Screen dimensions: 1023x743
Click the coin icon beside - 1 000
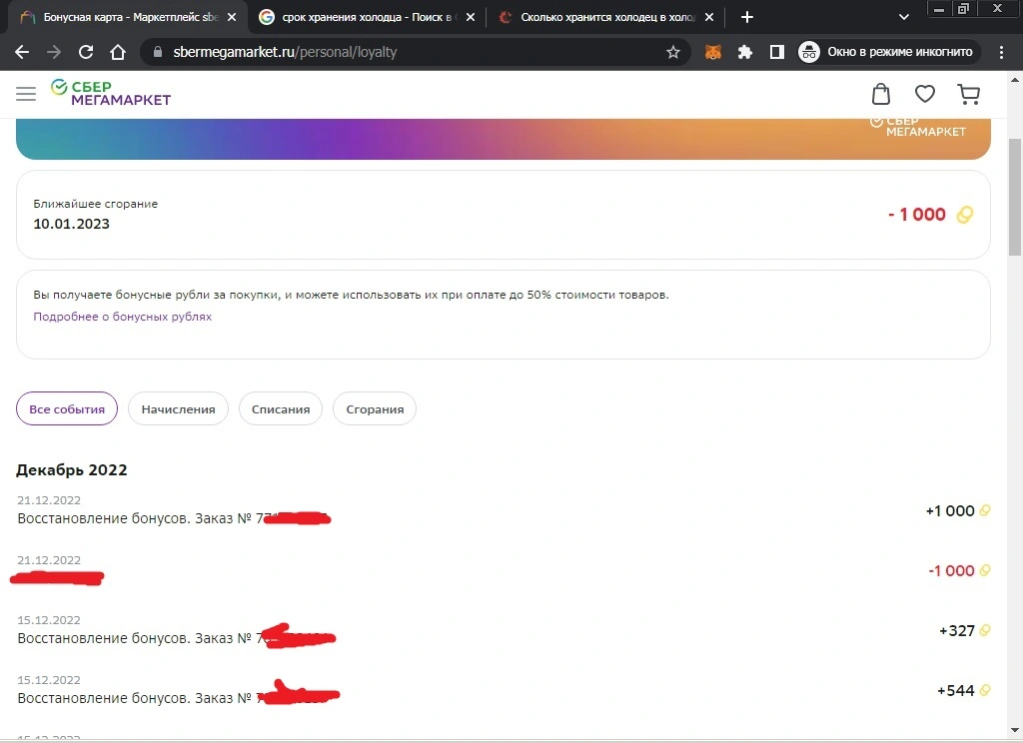tap(965, 215)
